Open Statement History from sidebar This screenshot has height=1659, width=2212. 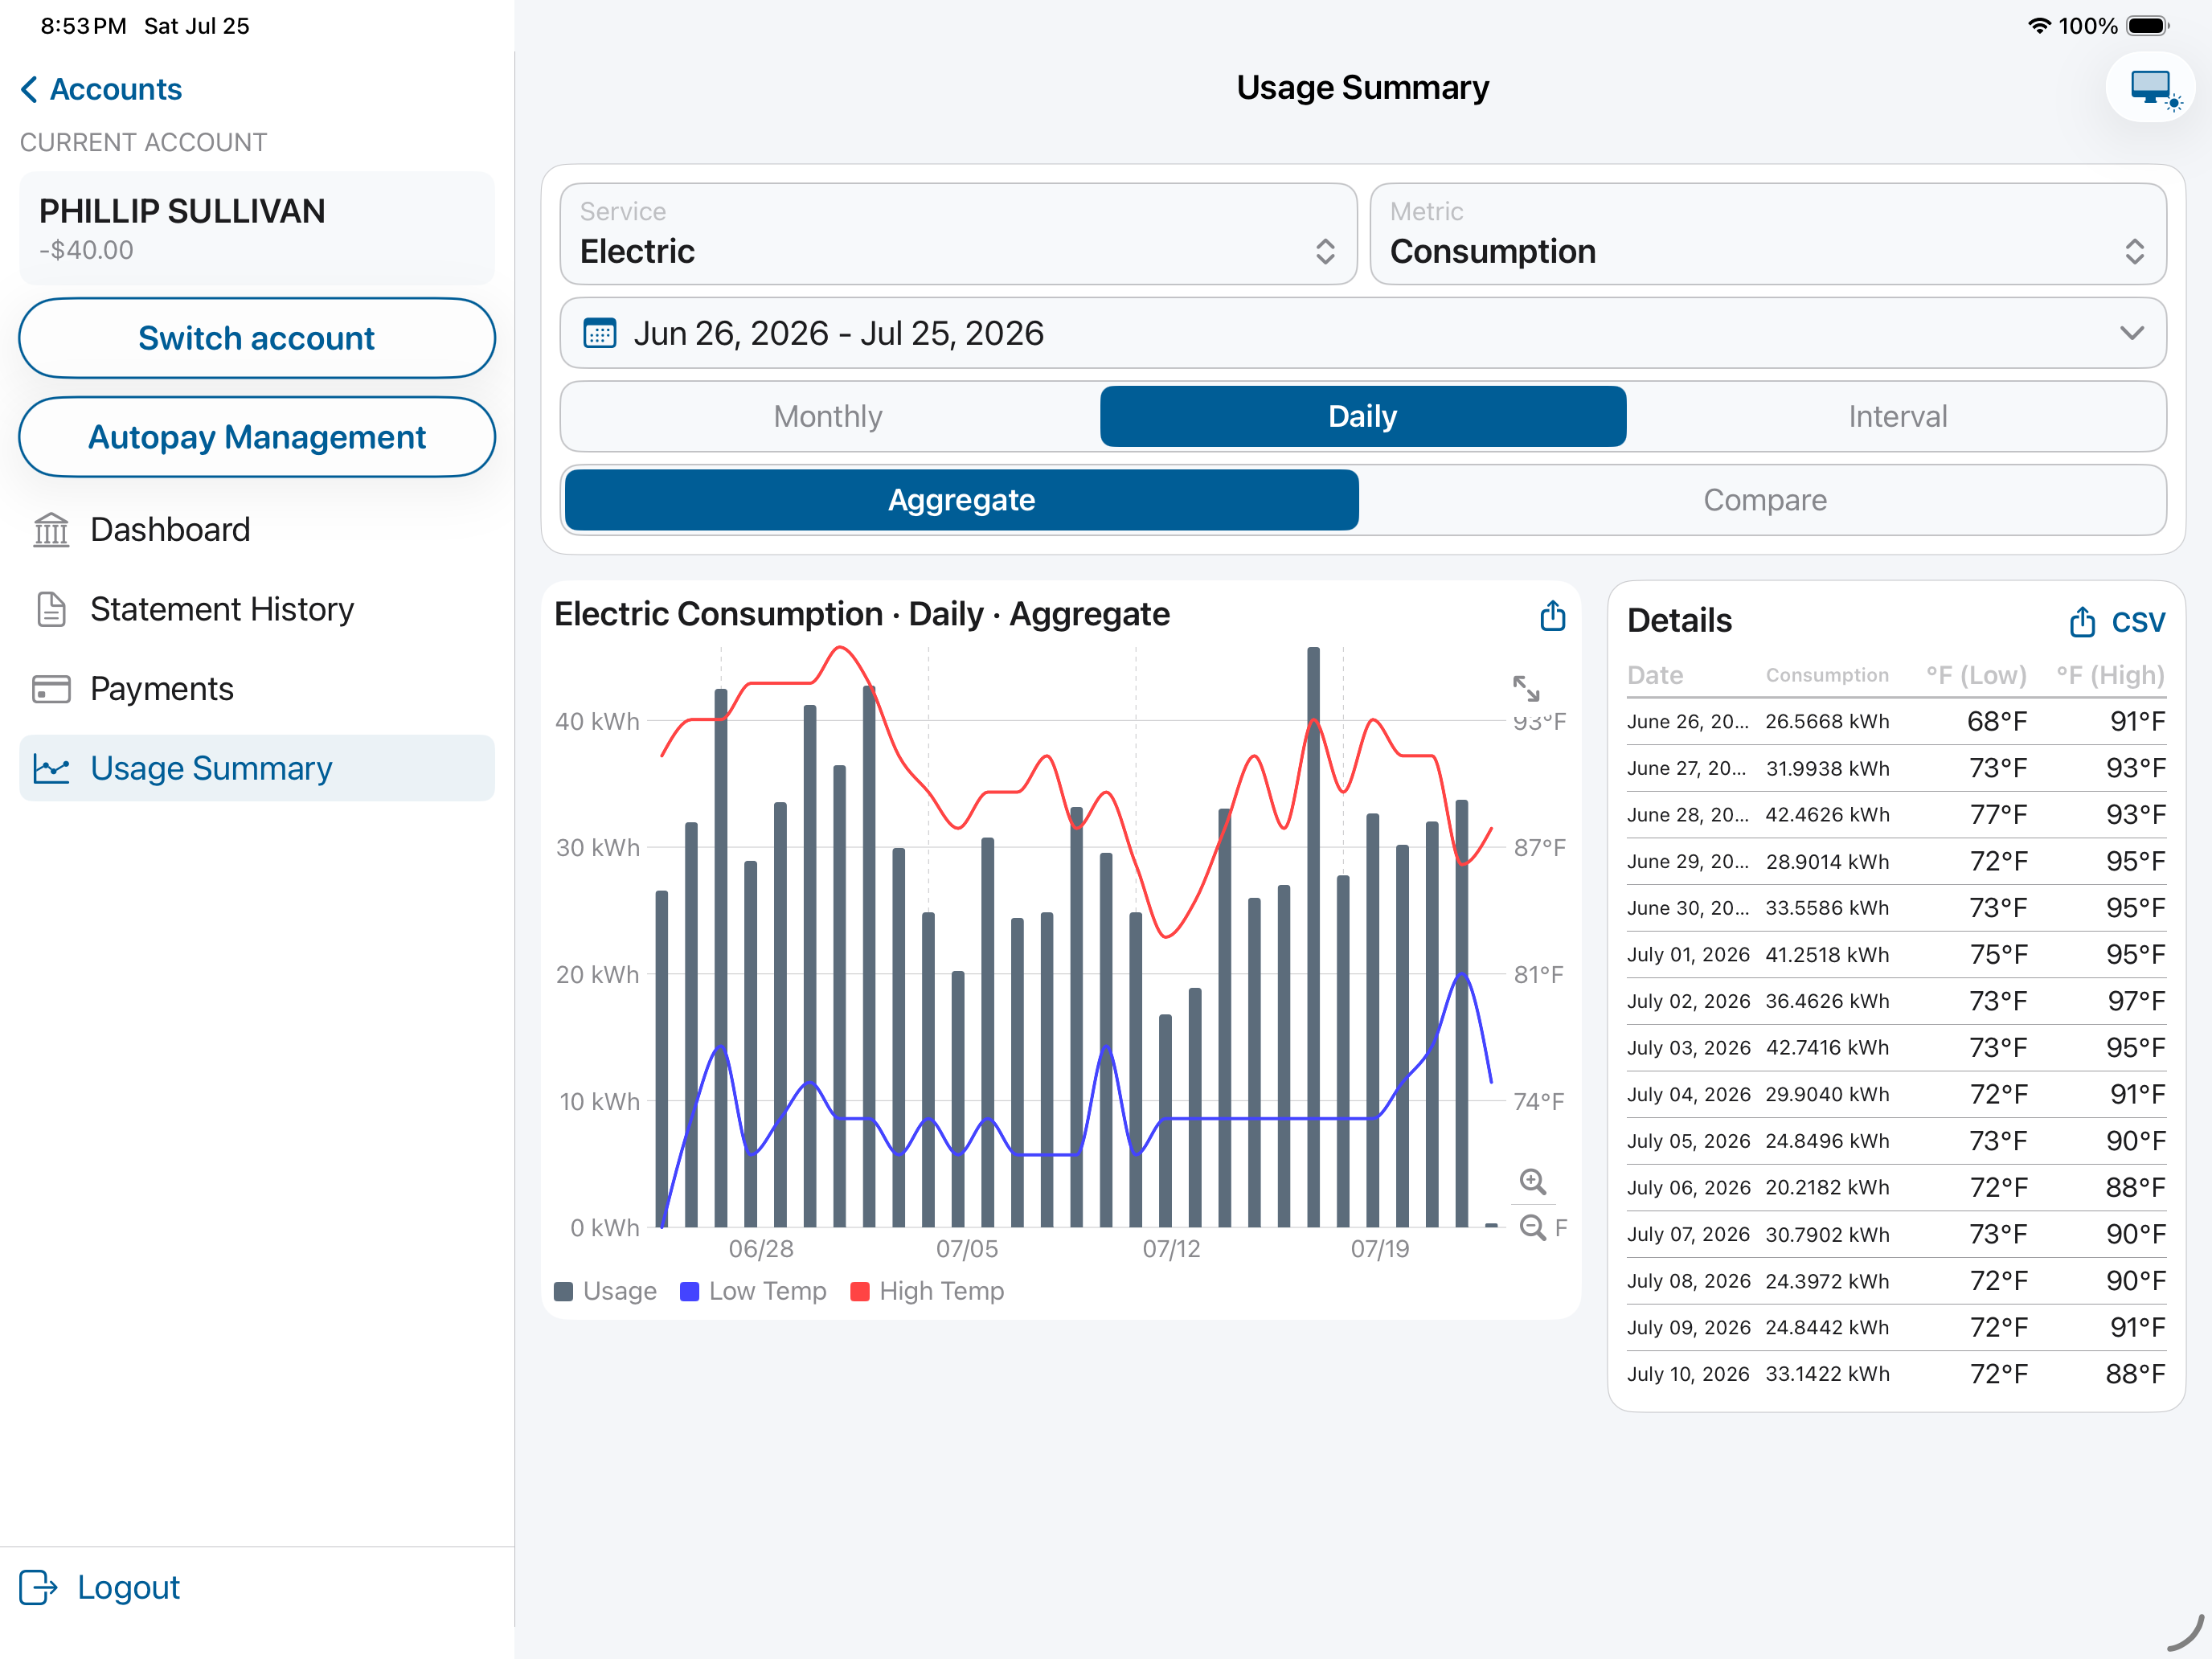tap(257, 609)
